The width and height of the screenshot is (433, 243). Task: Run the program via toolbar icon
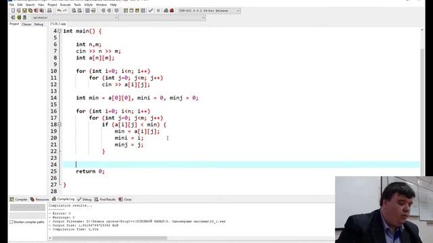131,11
